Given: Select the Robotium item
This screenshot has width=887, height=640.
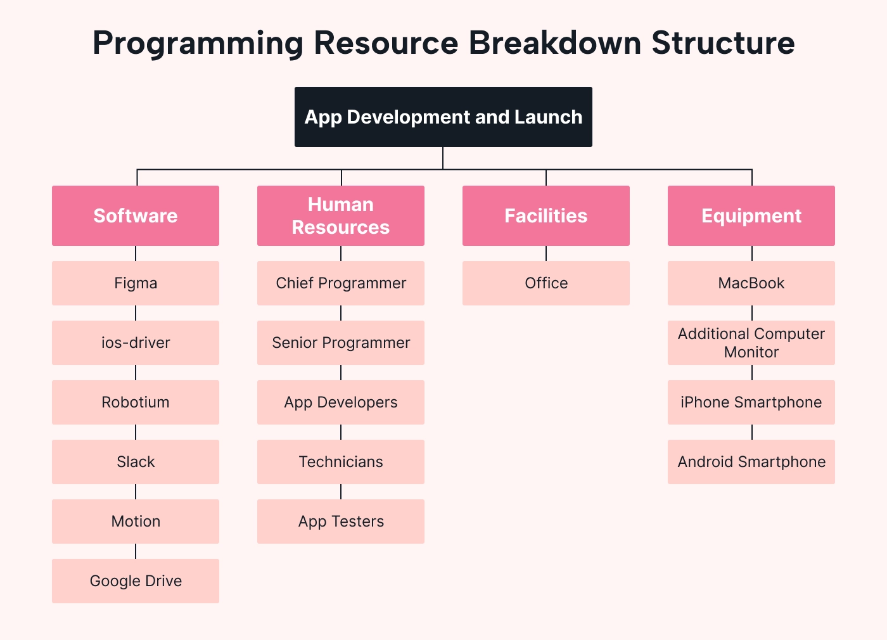Looking at the screenshot, I should coord(136,402).
